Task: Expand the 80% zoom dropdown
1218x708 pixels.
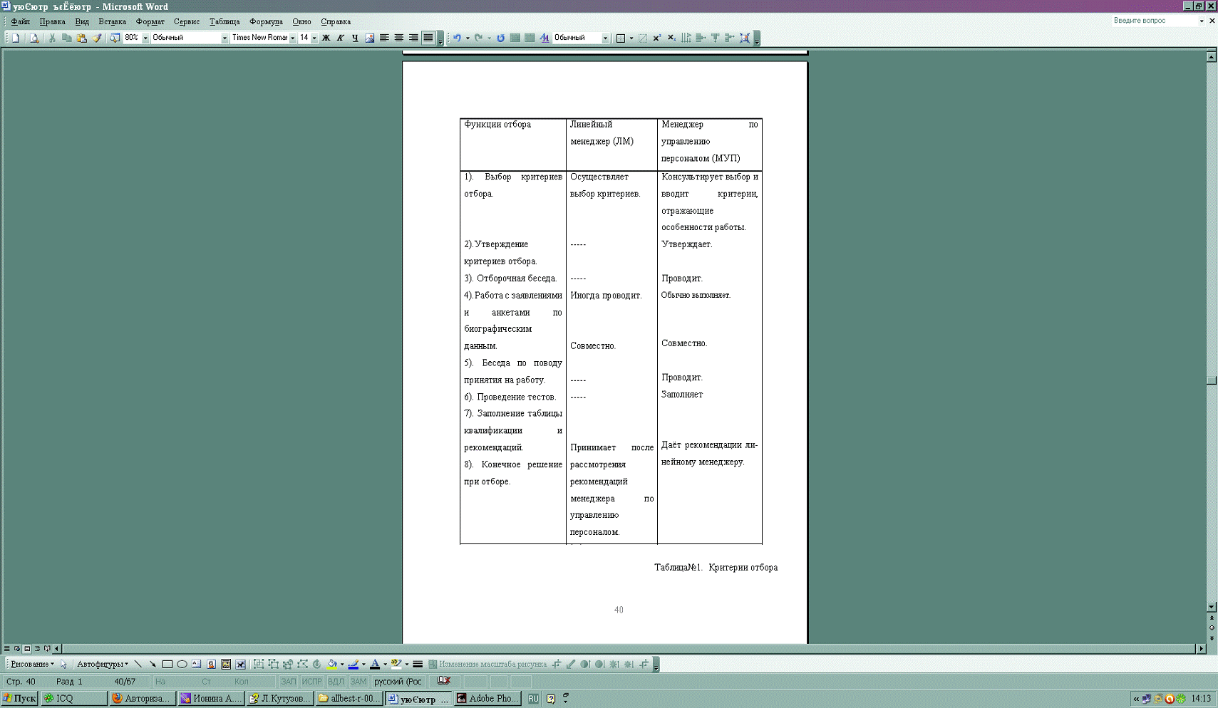Action: tap(145, 38)
